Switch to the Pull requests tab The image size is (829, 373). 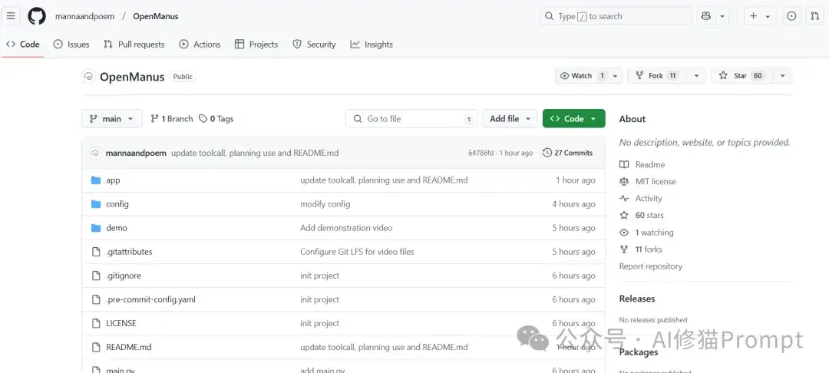click(x=134, y=45)
